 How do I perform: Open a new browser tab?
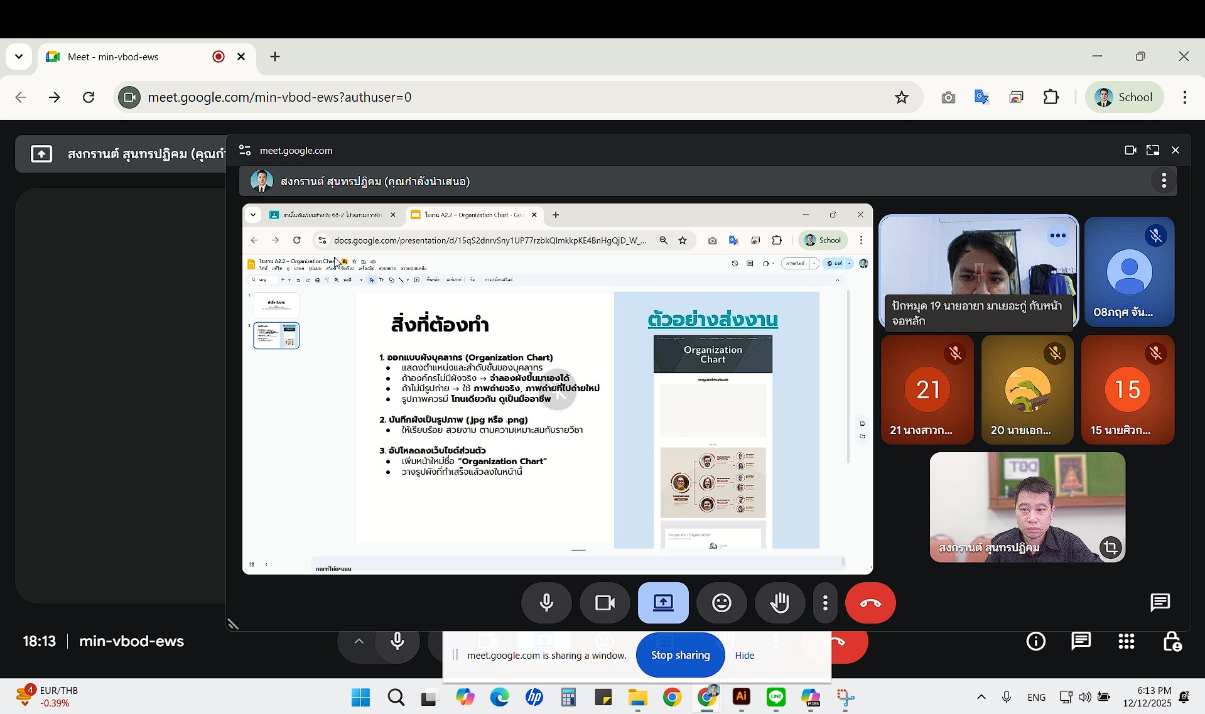(x=275, y=57)
